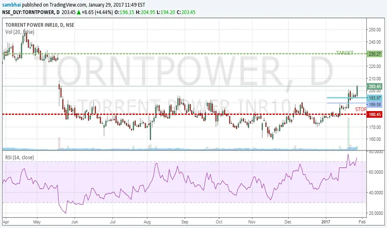387x228 pixels.
Task: Select the green 230.27 target price tag
Action: click(375, 54)
